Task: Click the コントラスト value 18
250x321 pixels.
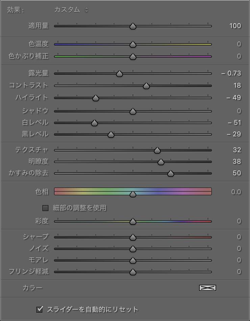Action: 237,85
